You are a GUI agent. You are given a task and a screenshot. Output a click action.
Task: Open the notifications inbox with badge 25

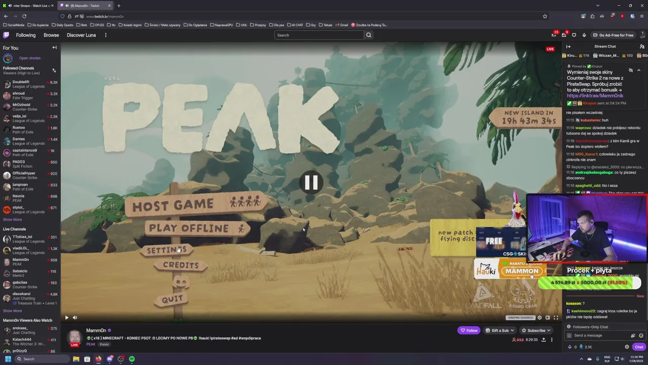(554, 35)
